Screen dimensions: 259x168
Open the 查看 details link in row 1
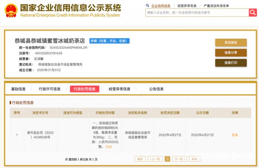pyautogui.click(x=235, y=135)
